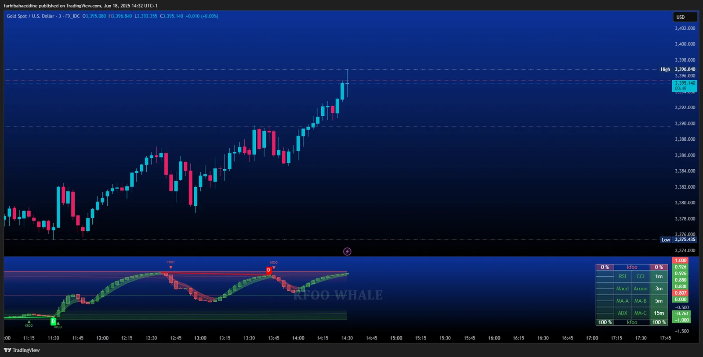This screenshot has height=357, width=703.
Task: Click the Low 3,375.435 price label
Action: click(x=685, y=240)
